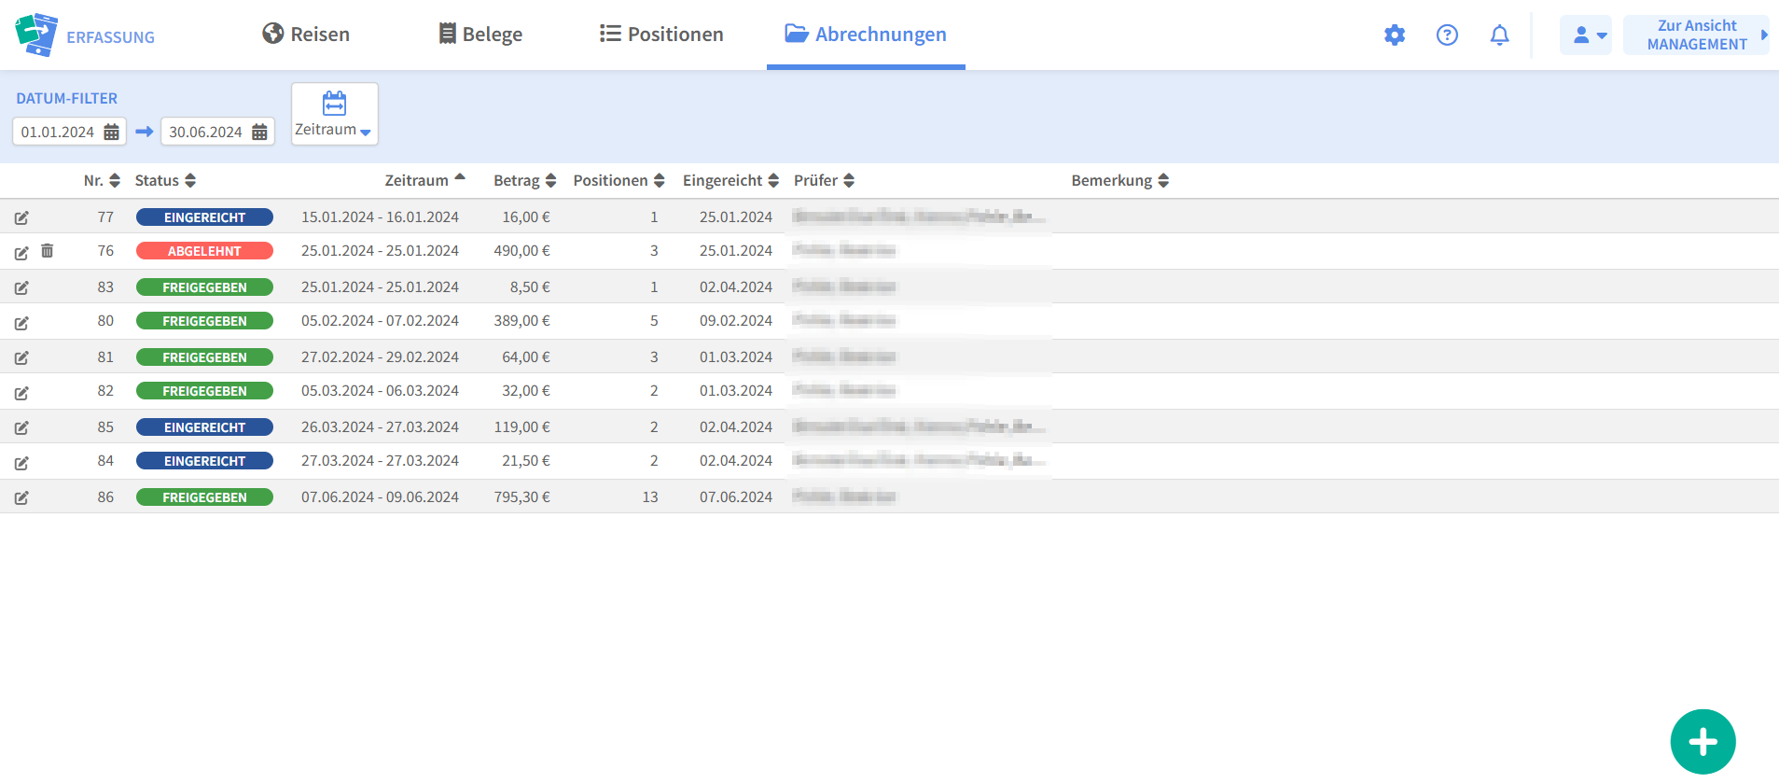Sort table by Eingereicht column

pos(730,180)
